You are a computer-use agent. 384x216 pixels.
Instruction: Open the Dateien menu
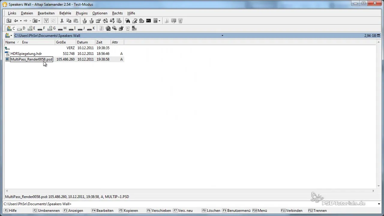[27, 13]
